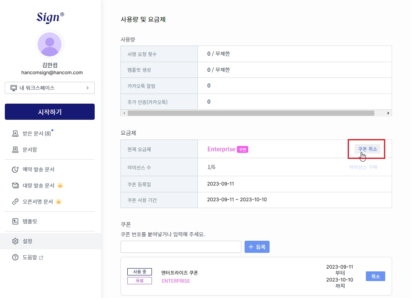The image size is (411, 298).
Task: Click the usage table right scroll arrow
Action: point(388,113)
